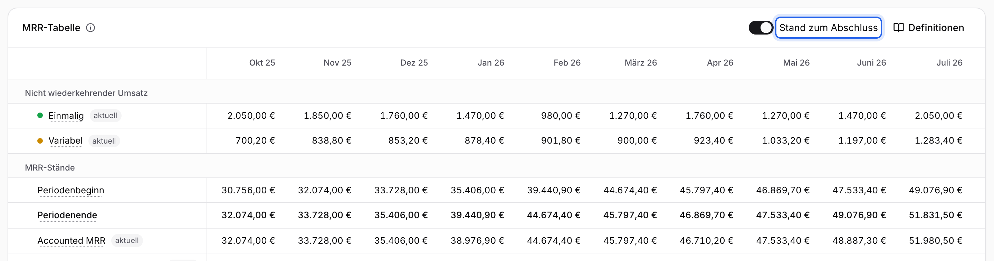The image size is (994, 261).
Task: Click the 1.850,00 € Einmalig value
Action: coord(327,116)
